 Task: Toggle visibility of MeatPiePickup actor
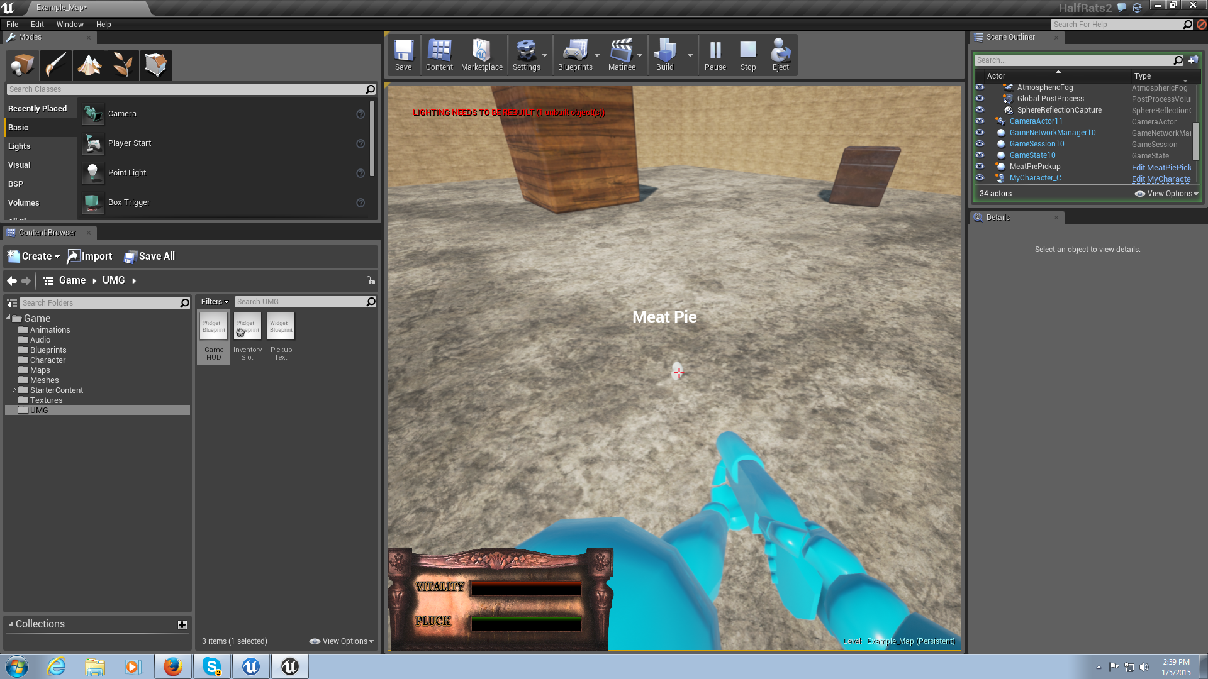(x=980, y=166)
